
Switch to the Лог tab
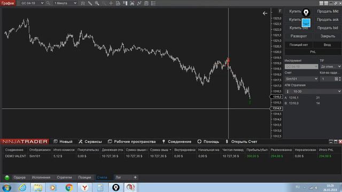118,178
